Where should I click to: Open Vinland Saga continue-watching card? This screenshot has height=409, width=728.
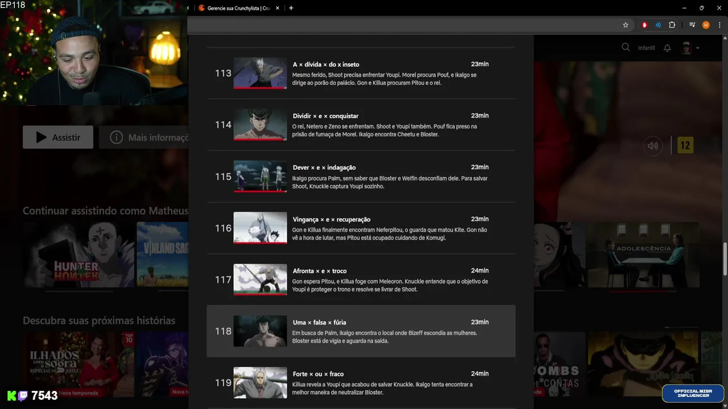pos(163,254)
